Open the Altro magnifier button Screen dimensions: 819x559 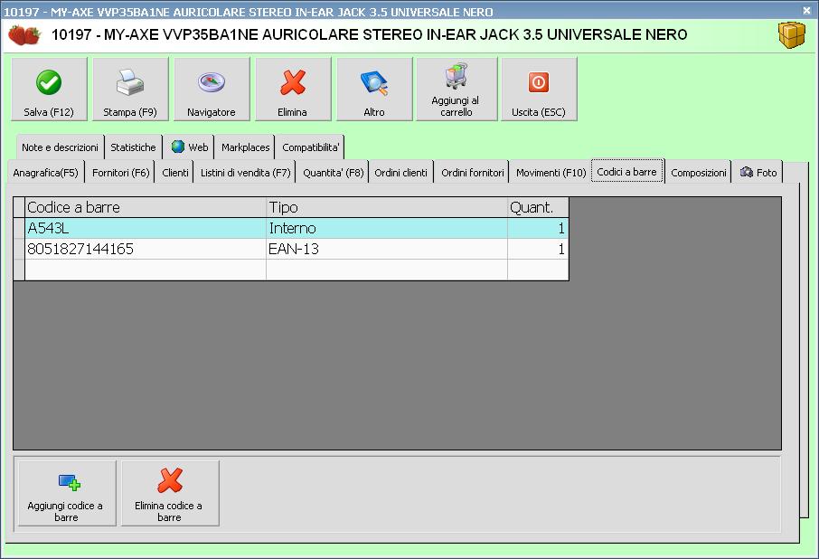point(374,90)
